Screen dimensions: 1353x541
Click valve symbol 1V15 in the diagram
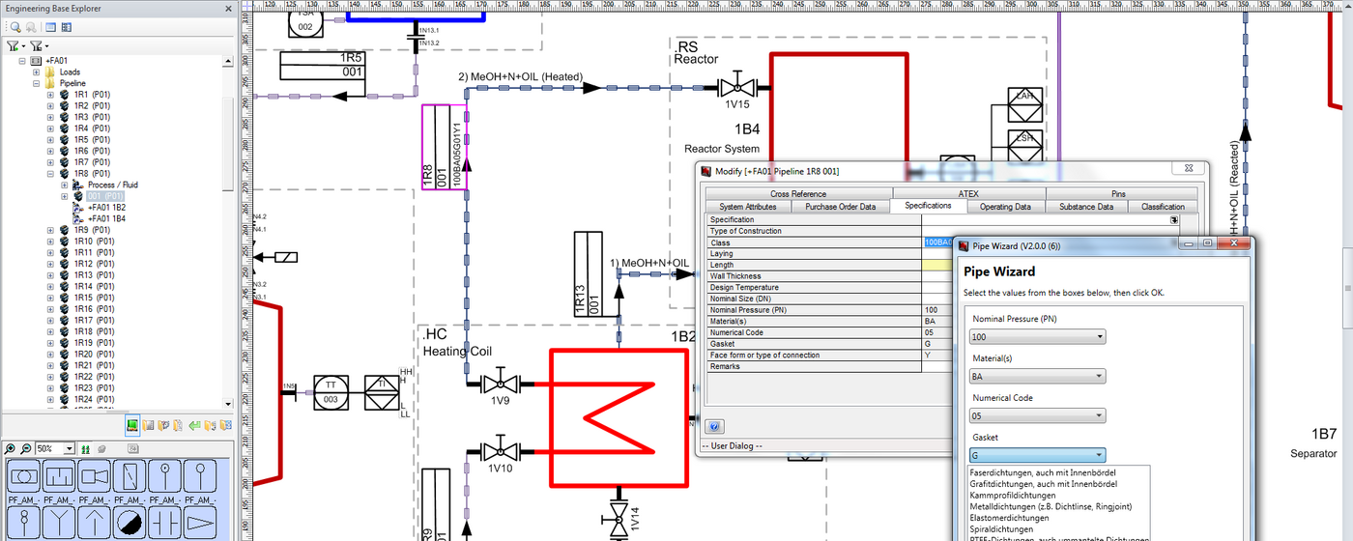pos(738,88)
